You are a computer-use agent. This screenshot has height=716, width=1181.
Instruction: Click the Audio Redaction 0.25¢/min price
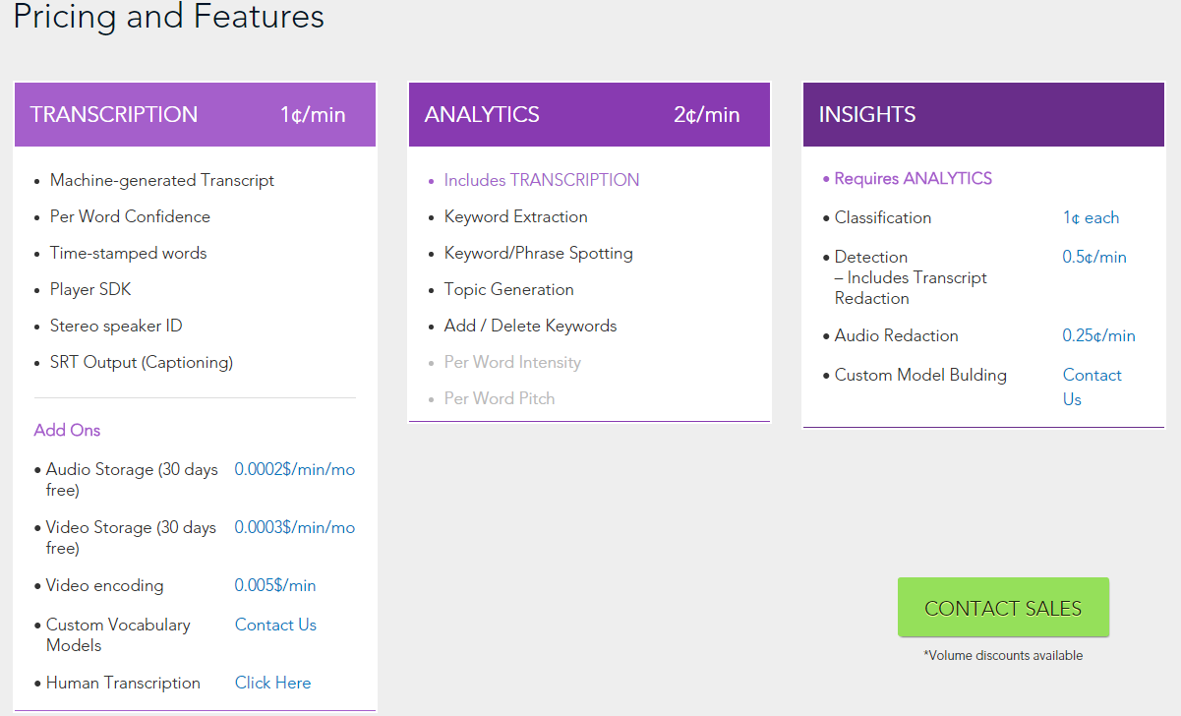(x=1098, y=336)
